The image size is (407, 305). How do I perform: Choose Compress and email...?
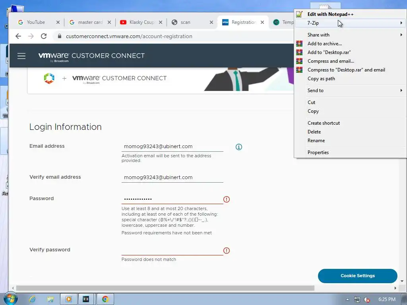pyautogui.click(x=351, y=61)
